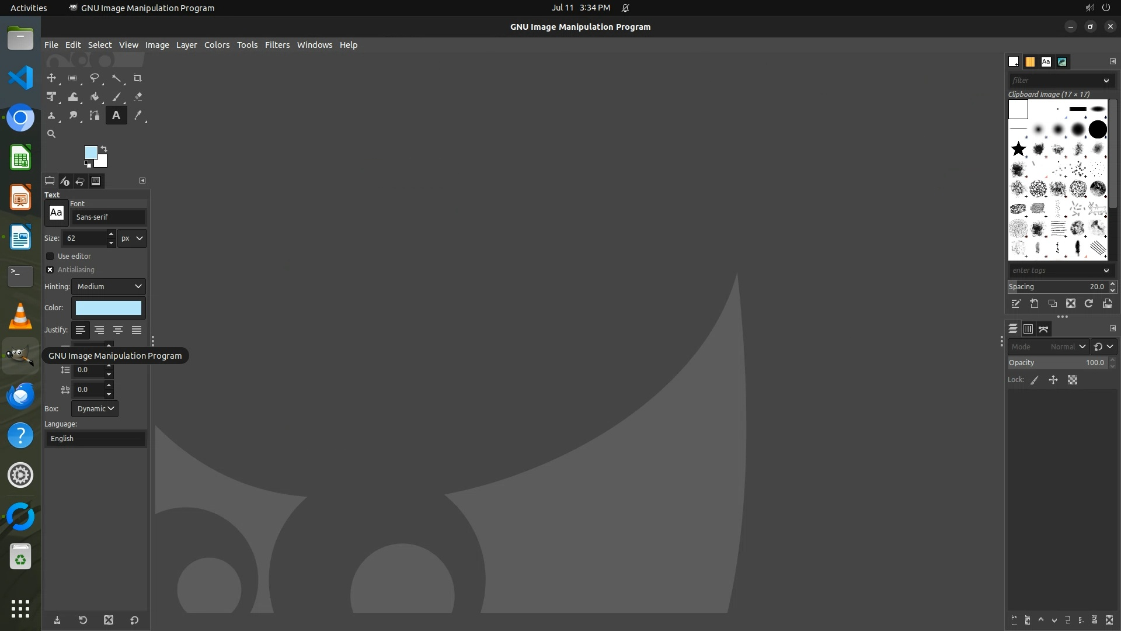Set text justification to centered

[118, 330]
